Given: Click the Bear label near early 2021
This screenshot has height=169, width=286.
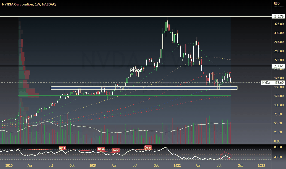Looking at the screenshot, I should tap(101, 149).
